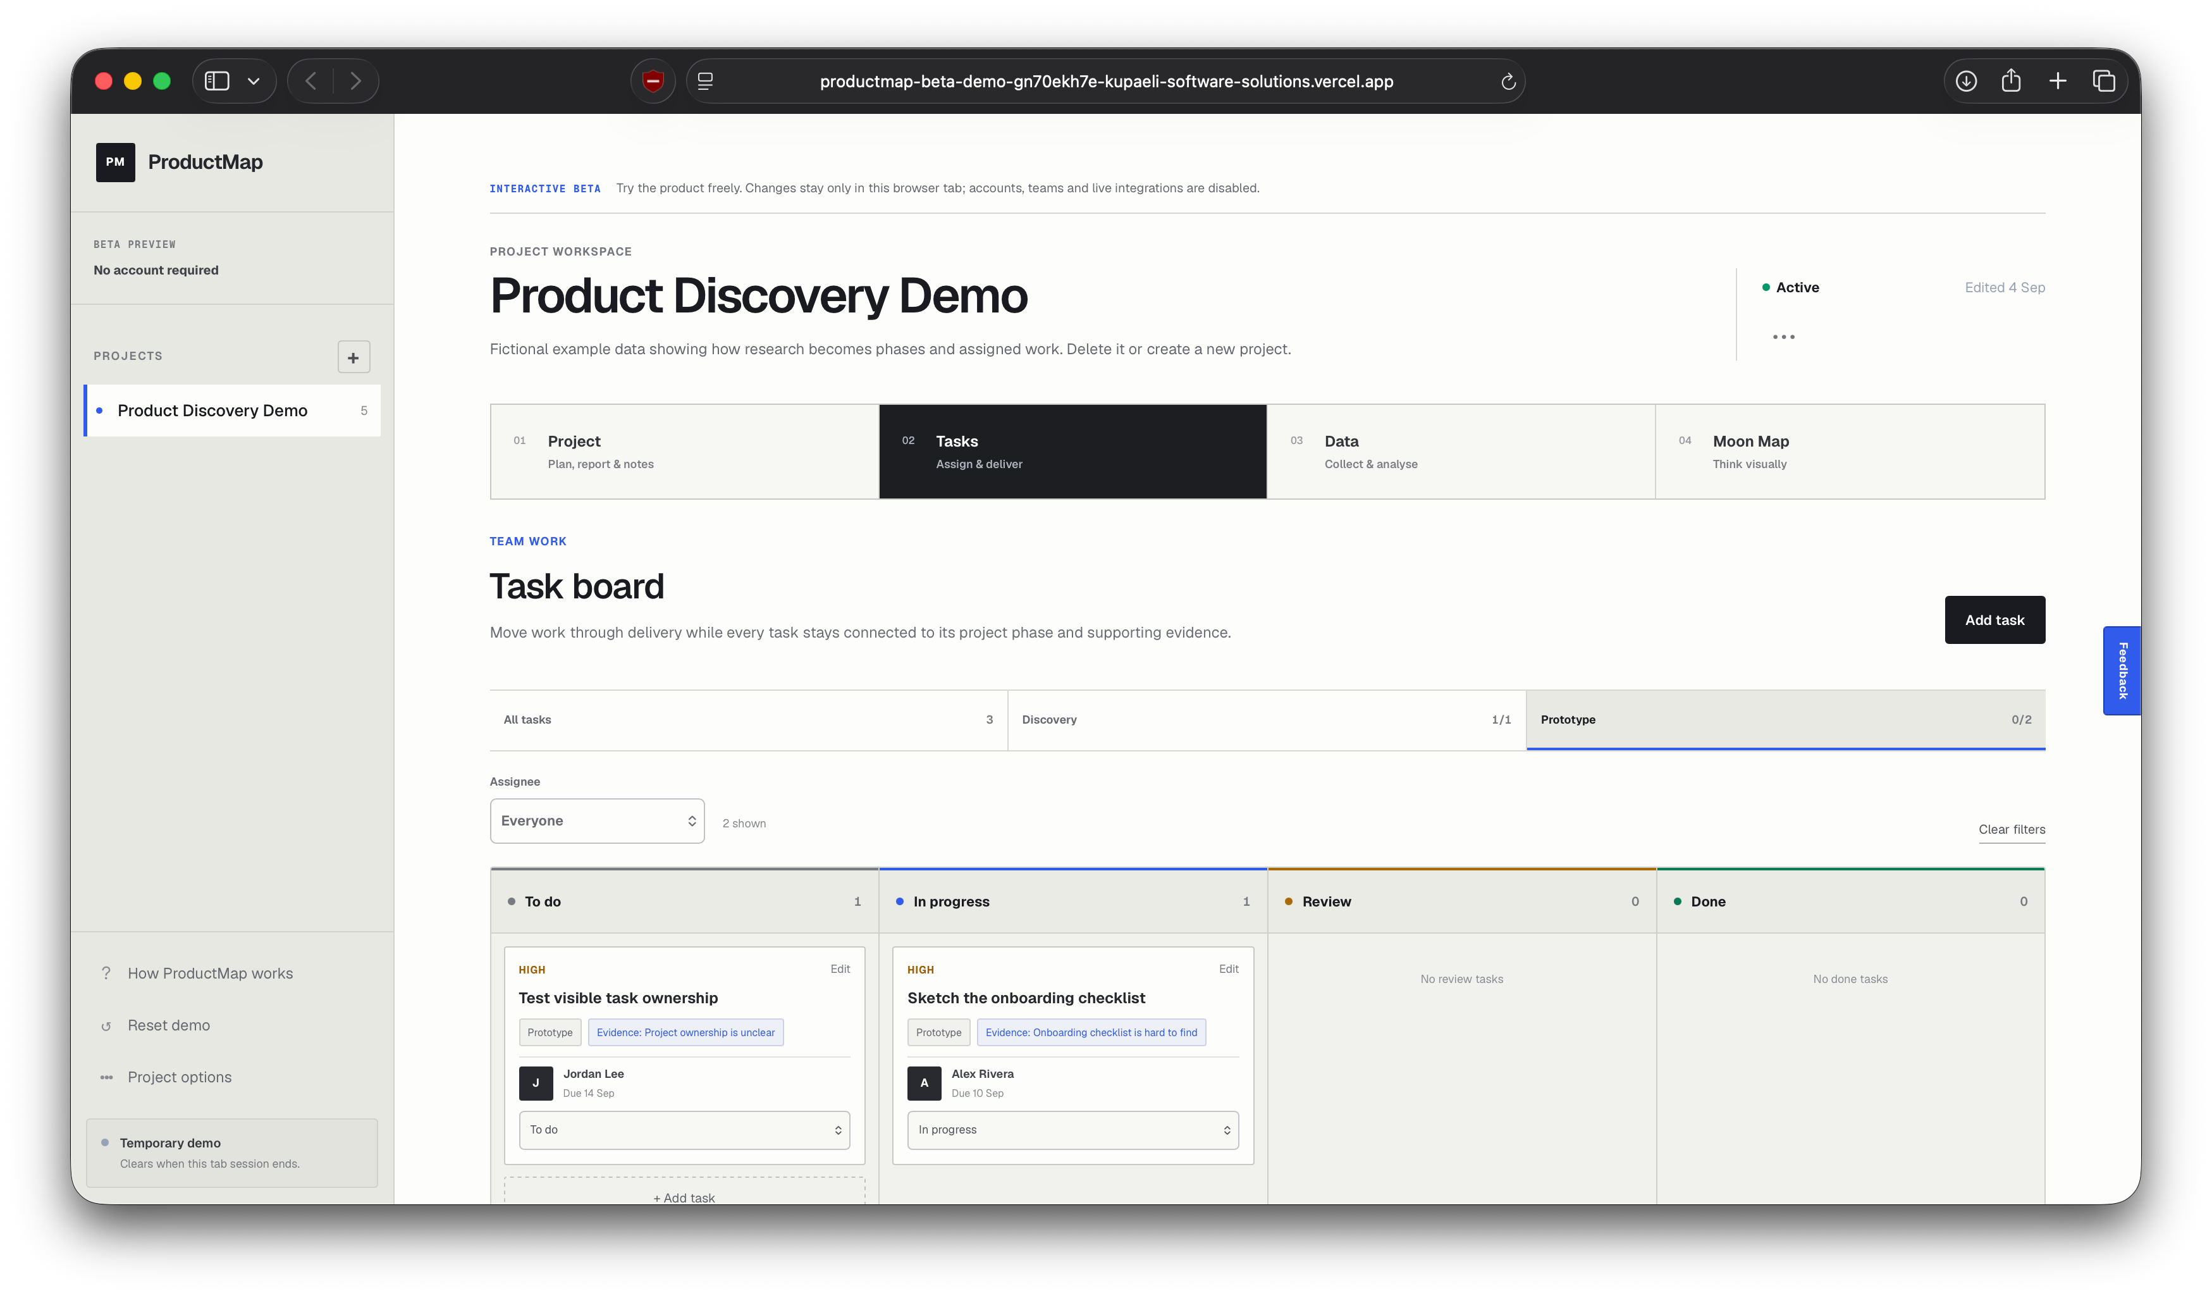
Task: Click 2 shown count text
Action: [744, 824]
